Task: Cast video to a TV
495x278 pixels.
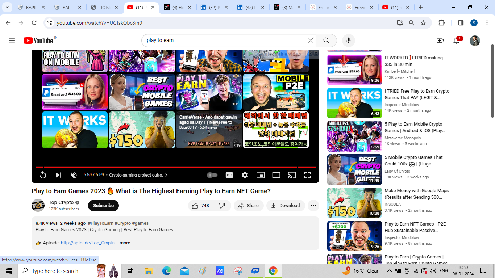Action: (x=292, y=175)
